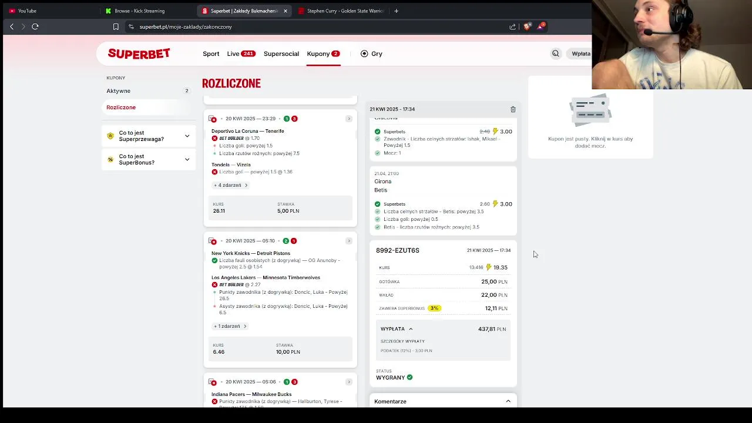Select Rozliczone in the coupons sidebar
Screen dimensions: 752x423
(147, 108)
